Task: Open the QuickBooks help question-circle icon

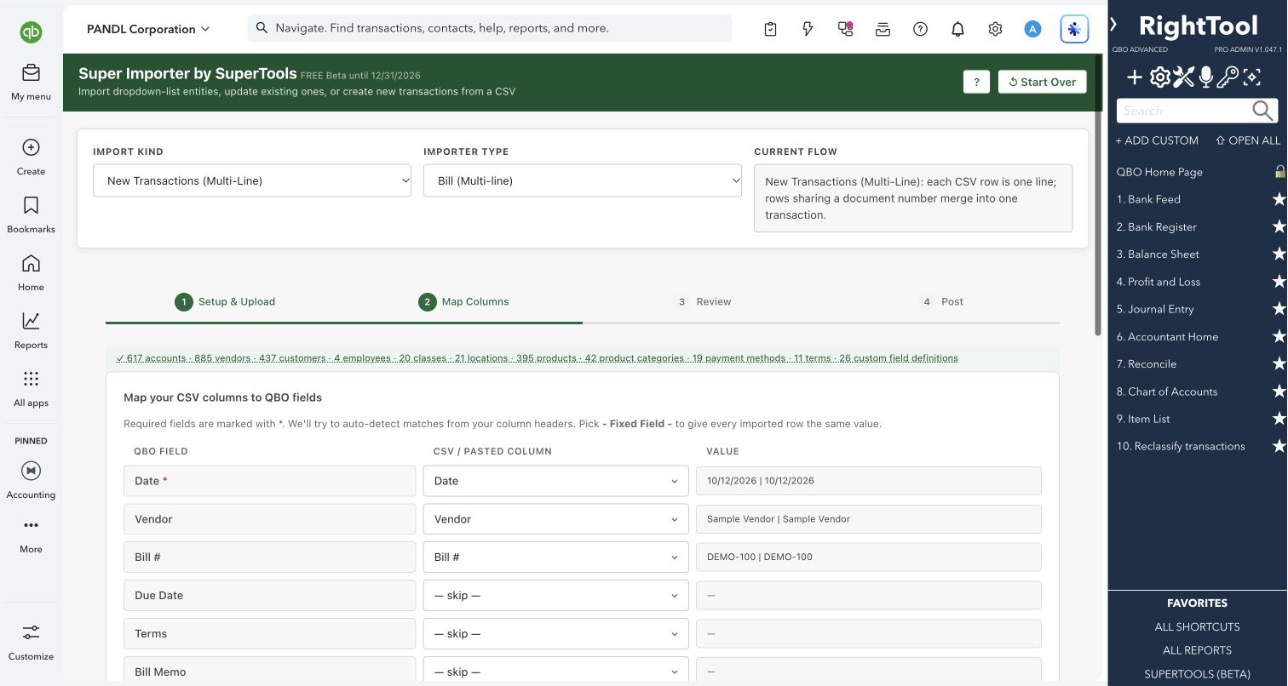Action: click(920, 29)
